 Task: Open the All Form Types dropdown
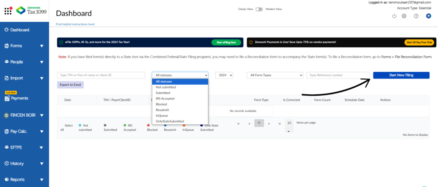tap(275, 75)
